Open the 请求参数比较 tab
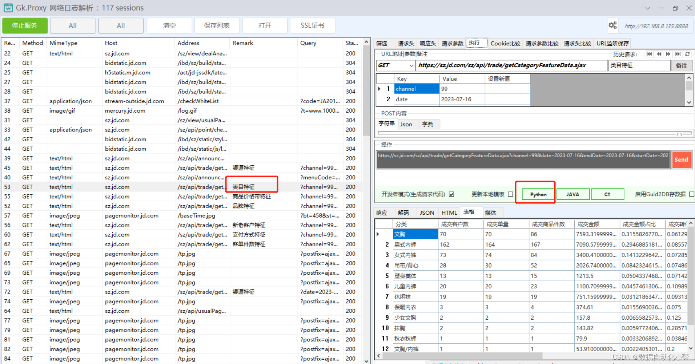The width and height of the screenshot is (695, 364). (542, 43)
